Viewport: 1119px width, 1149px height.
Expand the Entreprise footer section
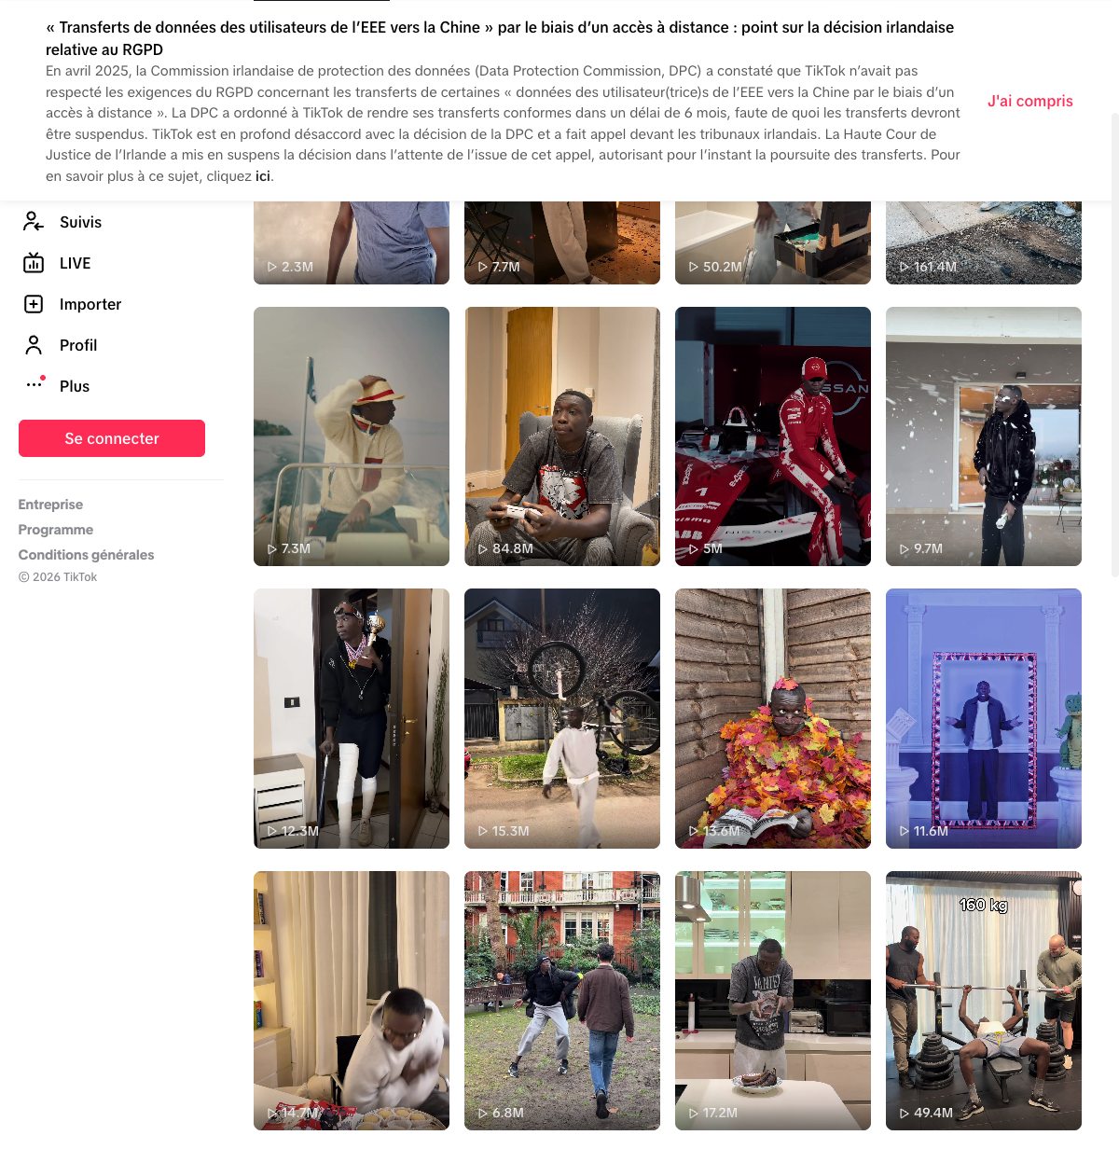coord(50,505)
